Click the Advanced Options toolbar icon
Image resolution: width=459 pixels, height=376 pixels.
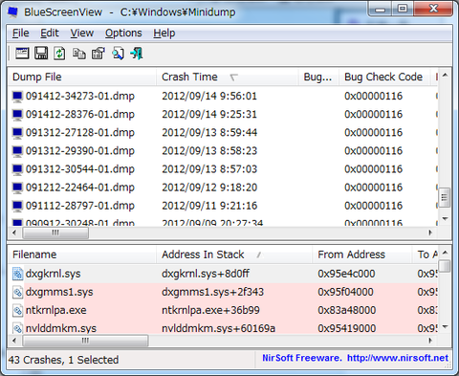[22, 54]
